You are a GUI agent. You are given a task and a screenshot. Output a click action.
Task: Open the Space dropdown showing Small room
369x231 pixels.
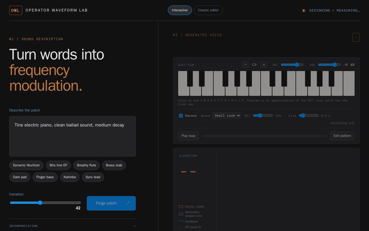[x=227, y=115]
